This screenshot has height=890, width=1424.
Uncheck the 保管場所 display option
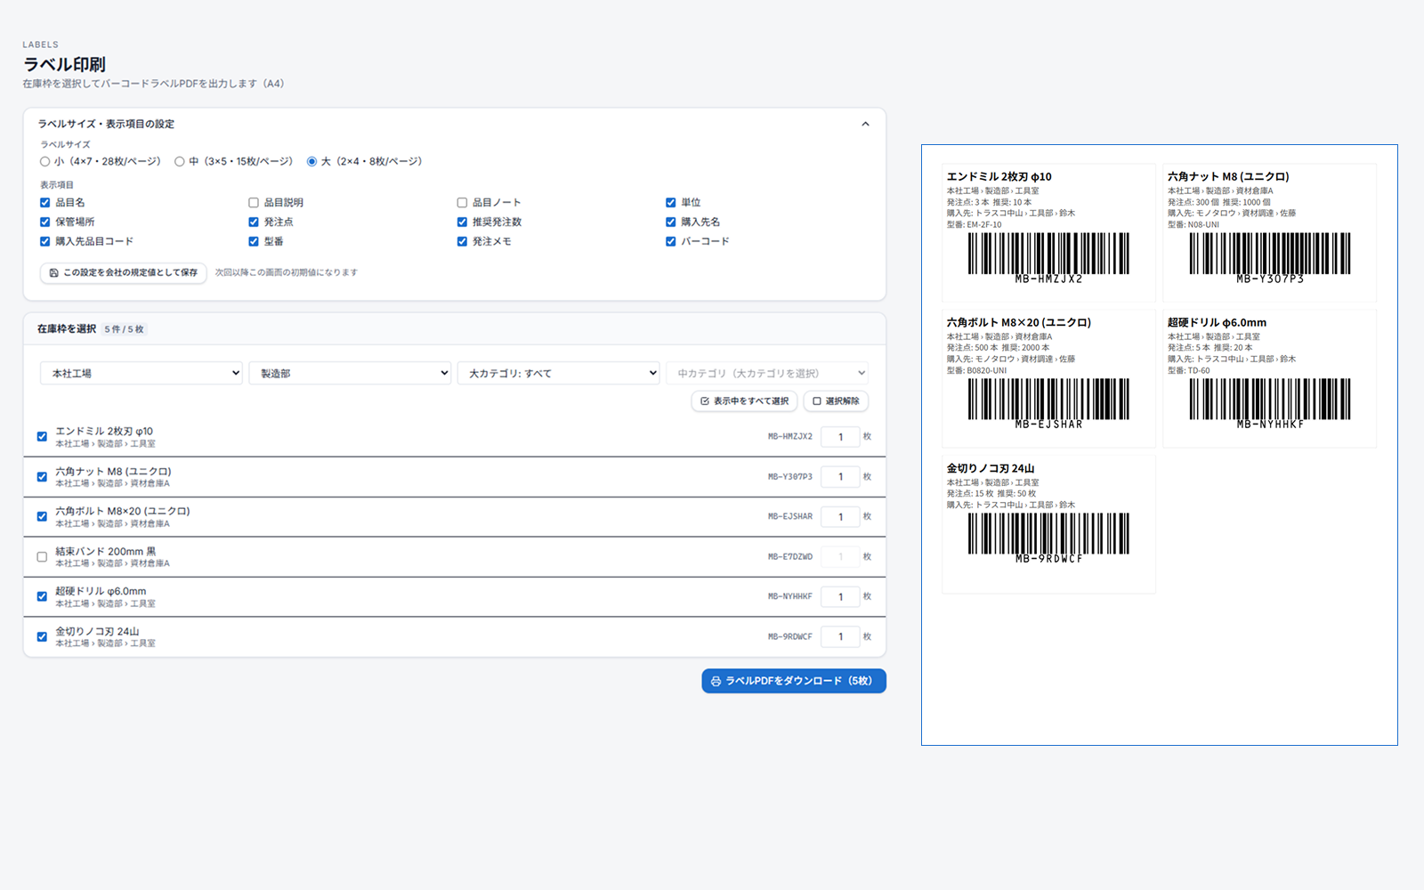tap(45, 222)
